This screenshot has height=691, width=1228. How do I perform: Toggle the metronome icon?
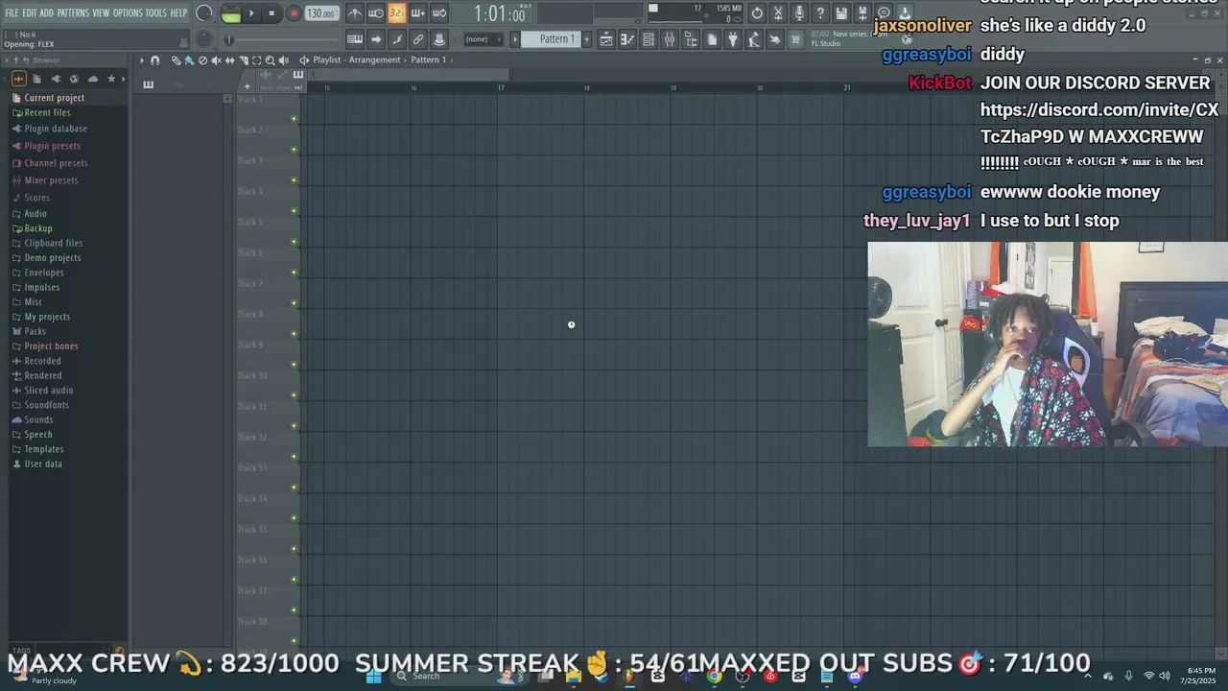[355, 13]
